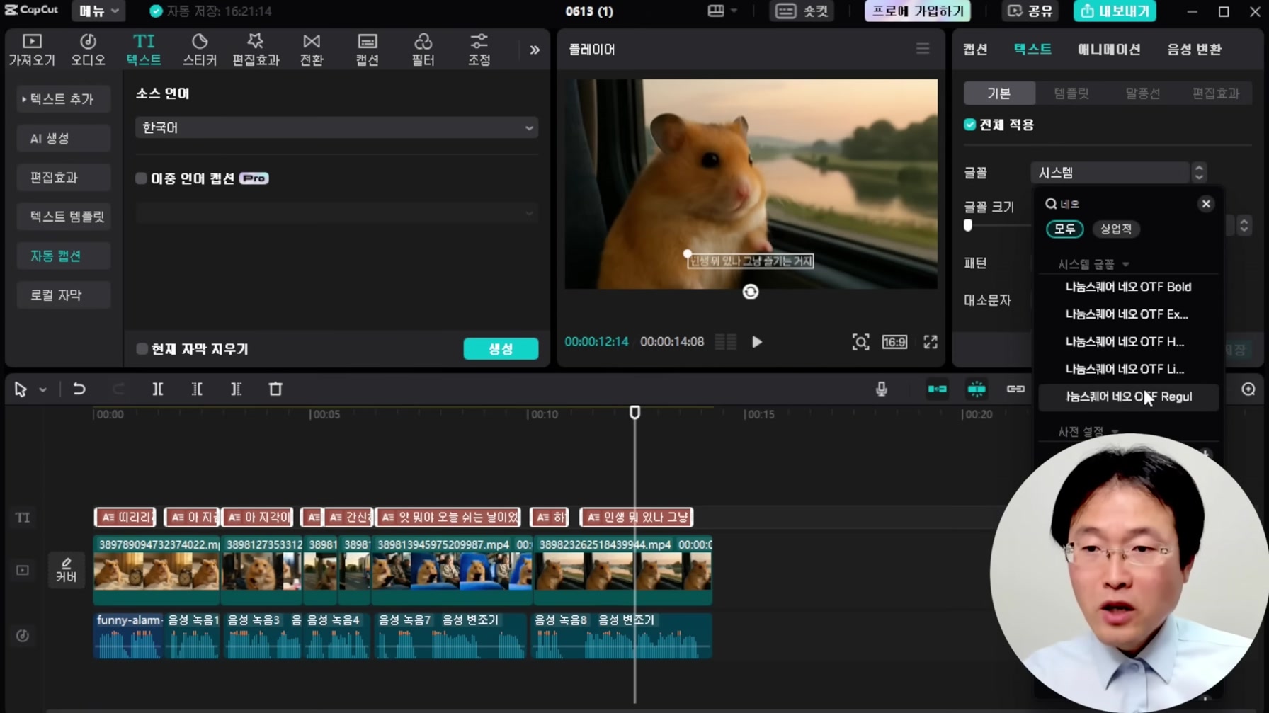This screenshot has height=713, width=1269.
Task: Open the 16:9 aspect ratio selector
Action: 894,342
